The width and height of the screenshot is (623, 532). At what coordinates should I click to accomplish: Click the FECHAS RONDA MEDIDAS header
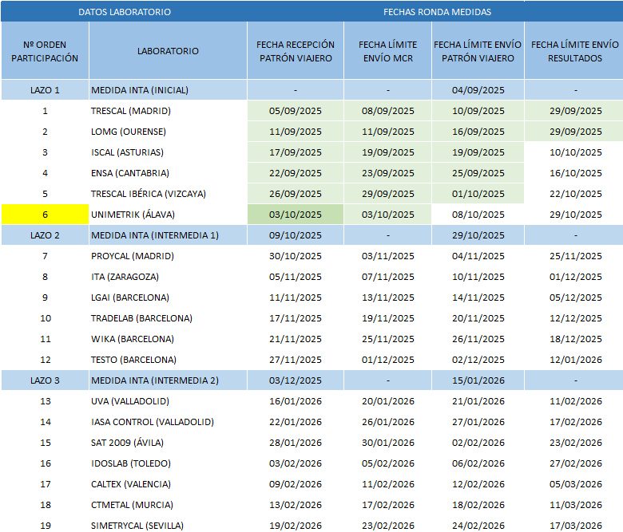pyautogui.click(x=437, y=12)
